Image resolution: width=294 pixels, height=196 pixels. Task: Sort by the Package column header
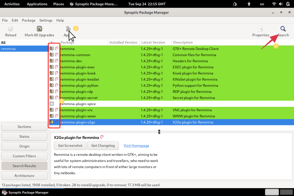point(84,42)
